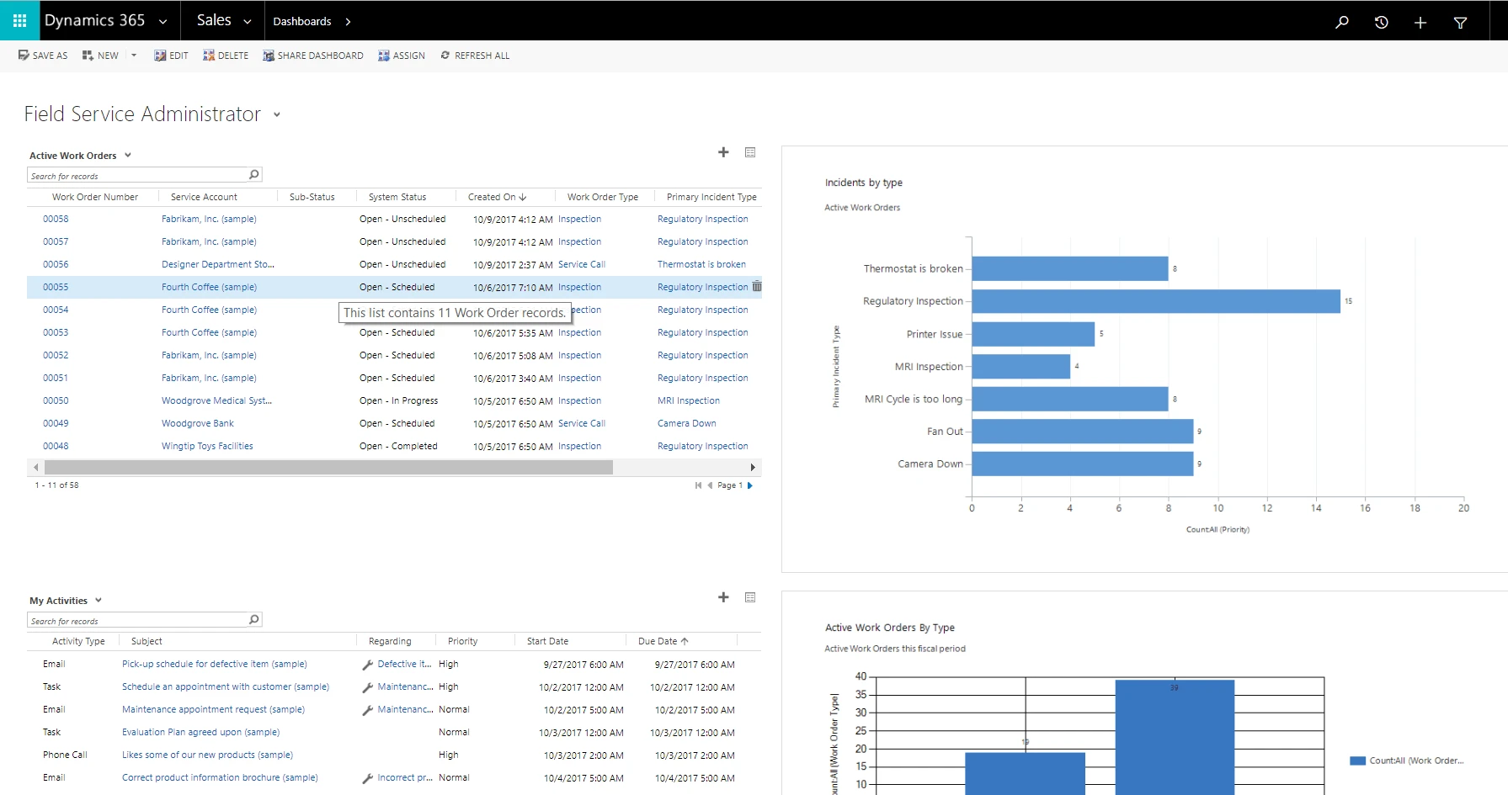1508x795 pixels.
Task: Expand Sales area dropdown chevron
Action: coord(247,22)
